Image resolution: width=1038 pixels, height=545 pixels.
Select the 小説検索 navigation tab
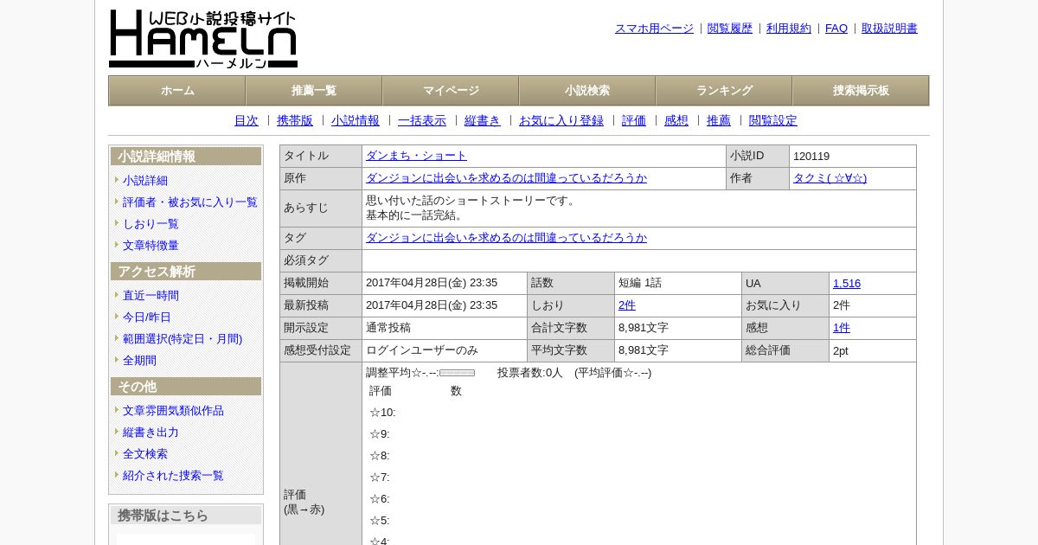tap(587, 91)
